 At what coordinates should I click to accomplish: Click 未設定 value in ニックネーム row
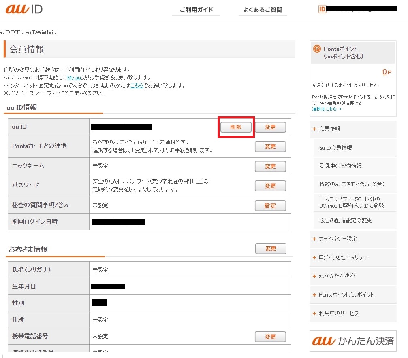(100, 166)
